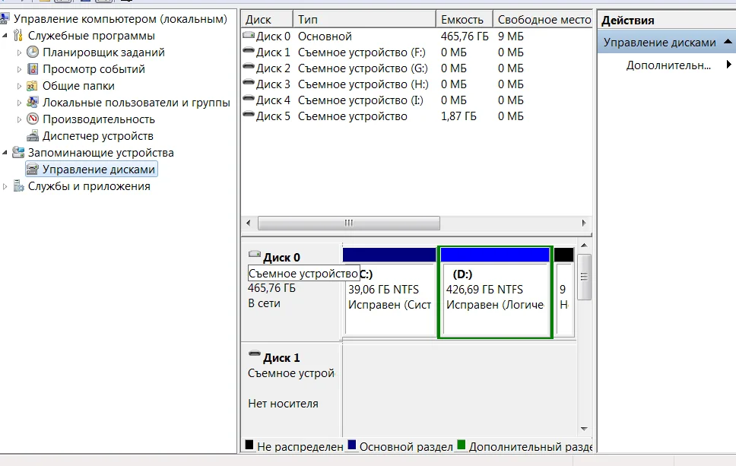
Task: Click the Device Manager icon
Action: click(33, 136)
